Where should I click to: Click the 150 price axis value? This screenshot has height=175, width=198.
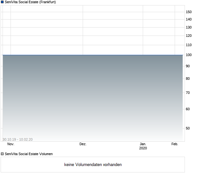coord(189,12)
